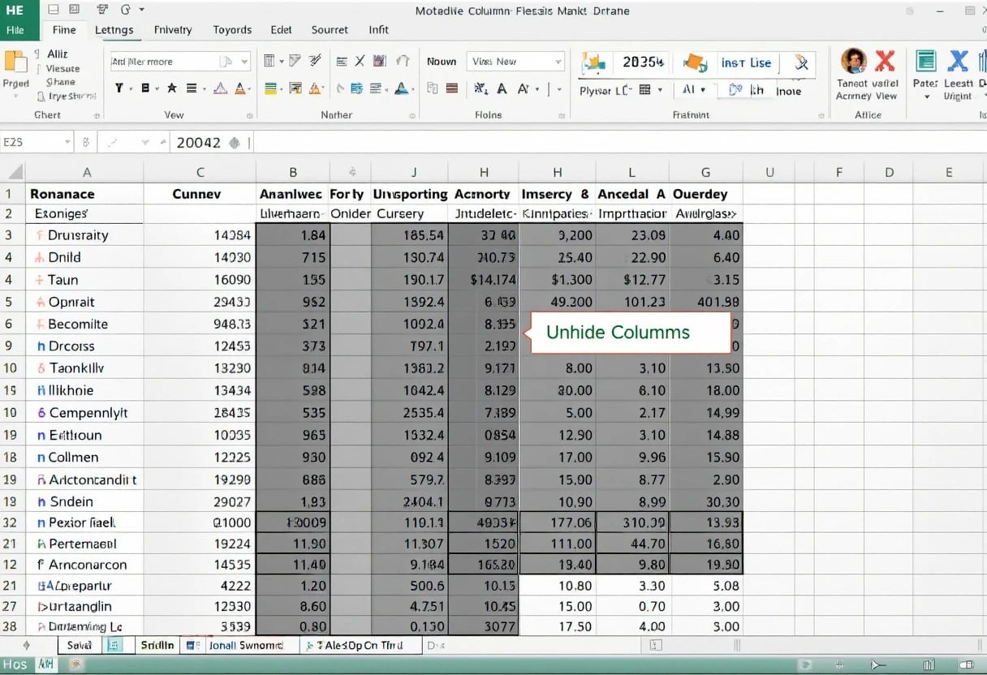Toggle bold formatting with the B icon
The image size is (987, 675).
[144, 87]
